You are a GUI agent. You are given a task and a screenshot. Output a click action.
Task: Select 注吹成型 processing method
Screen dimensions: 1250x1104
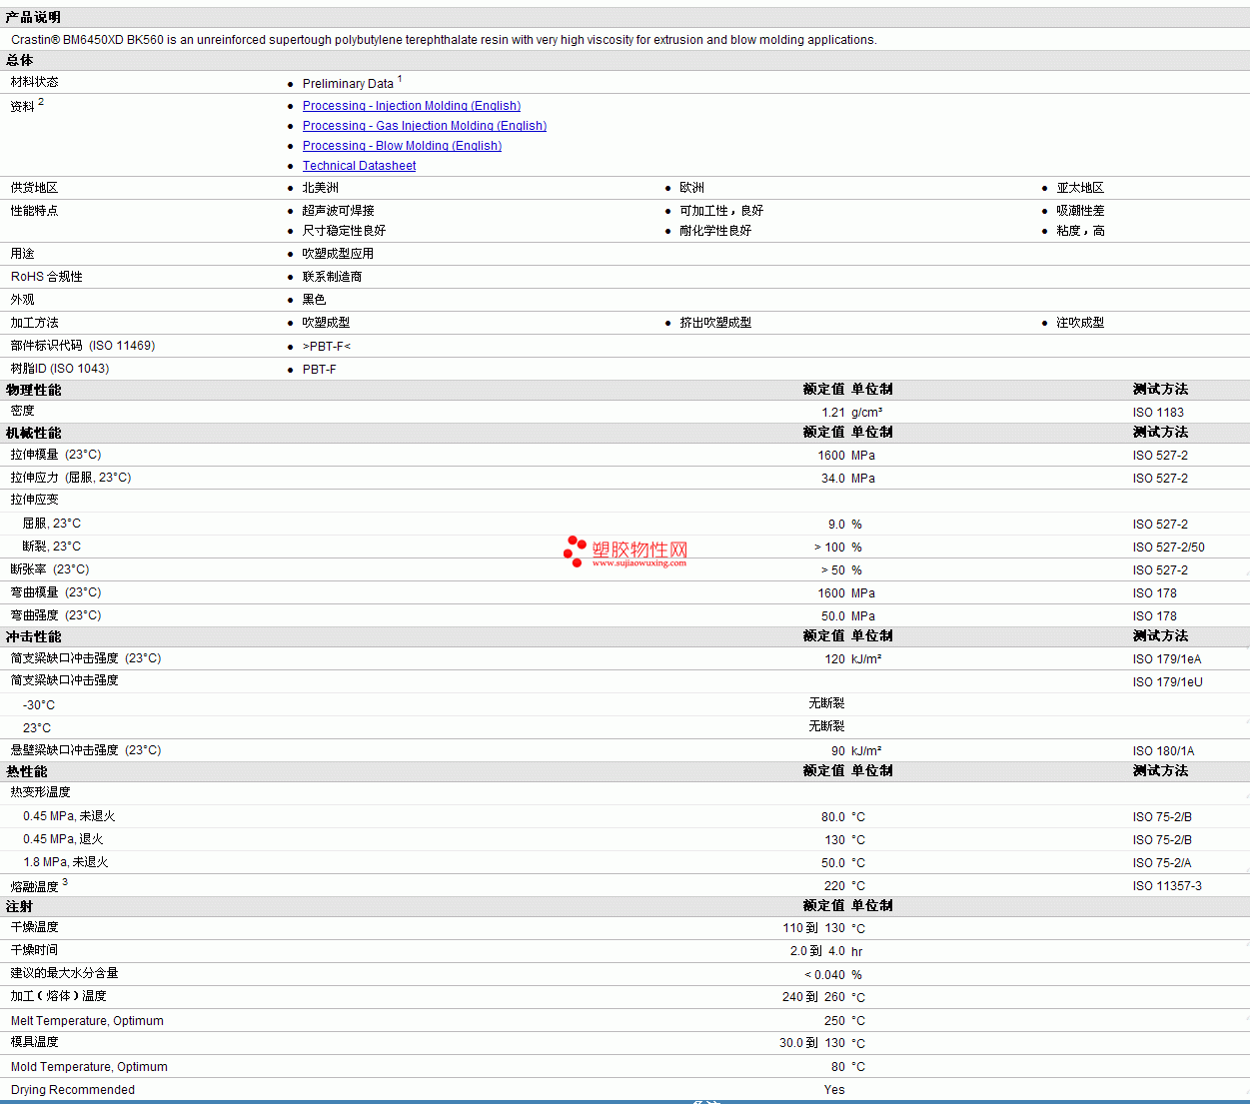point(1080,323)
